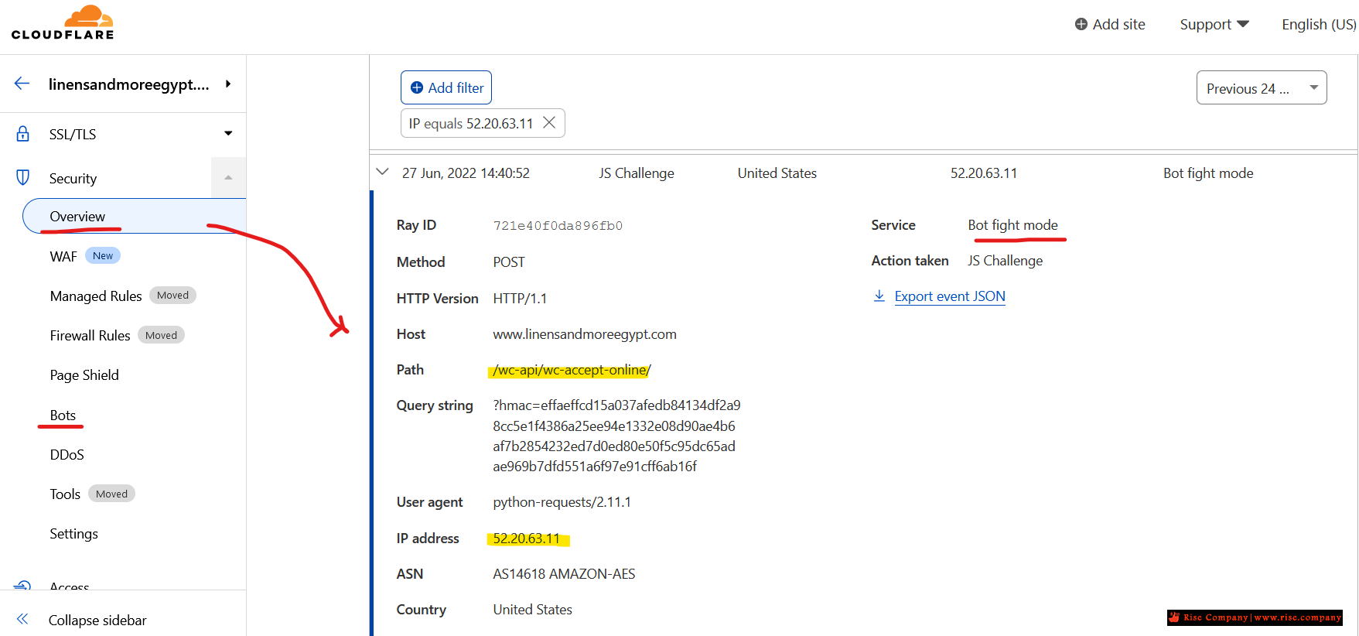Click the Action taken value JS Challenge
The width and height of the screenshot is (1359, 636).
click(x=1005, y=261)
